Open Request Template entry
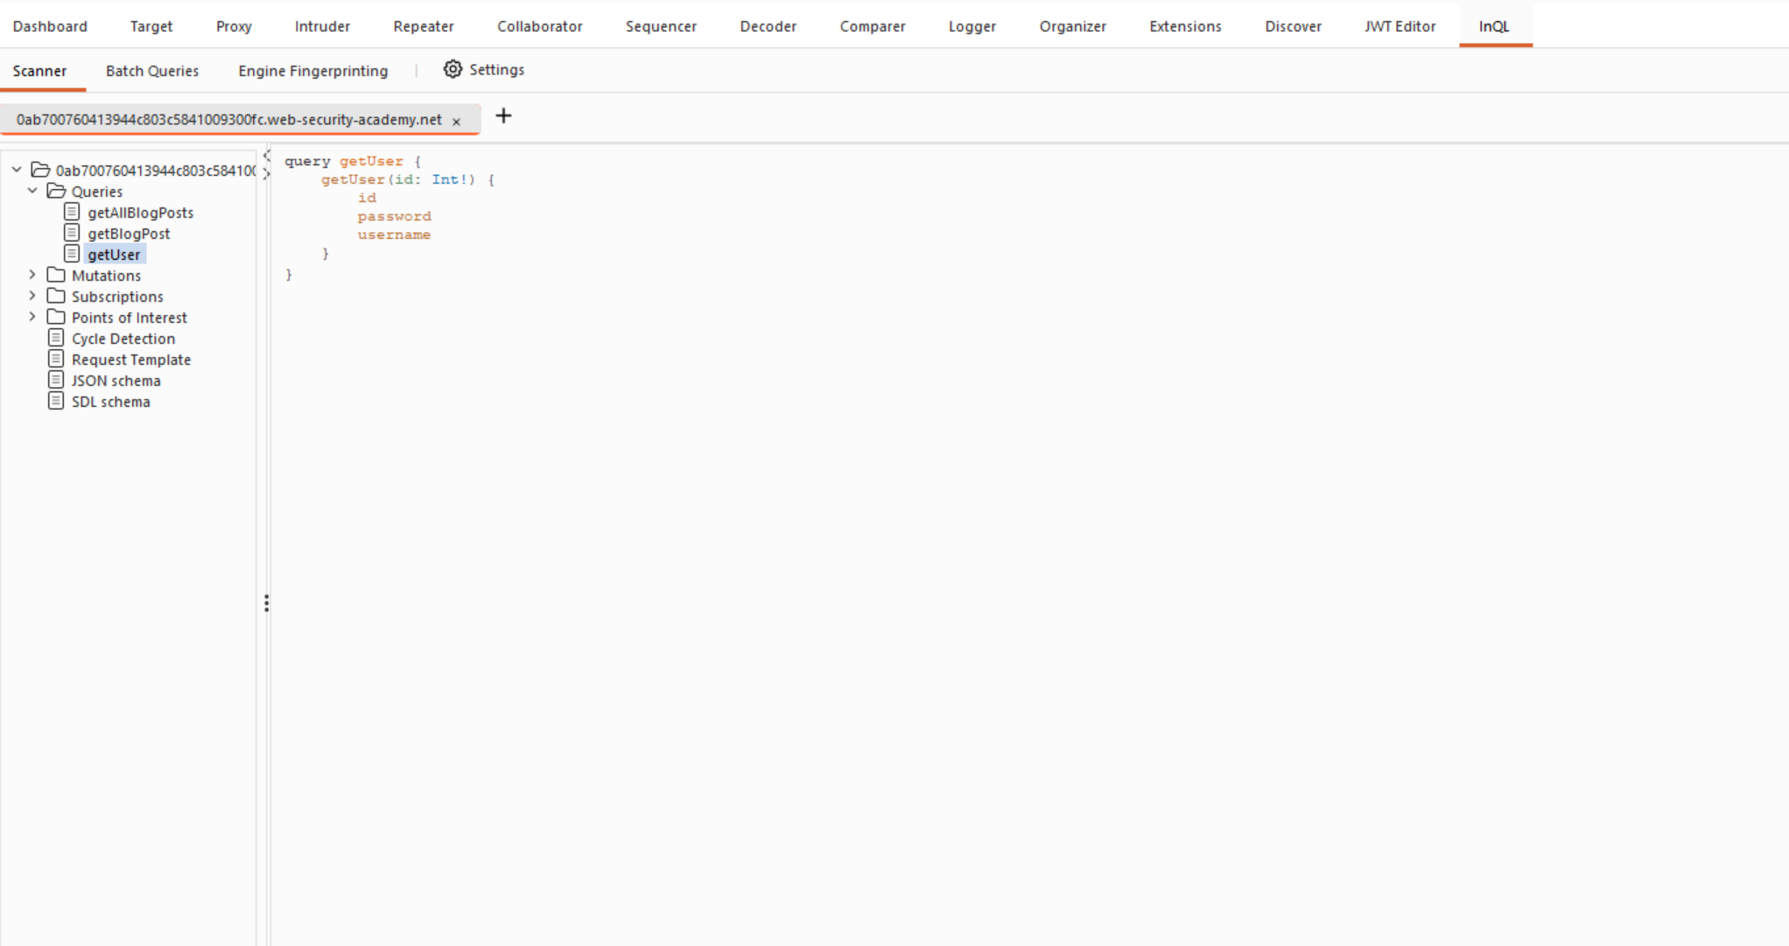1789x946 pixels. point(131,360)
